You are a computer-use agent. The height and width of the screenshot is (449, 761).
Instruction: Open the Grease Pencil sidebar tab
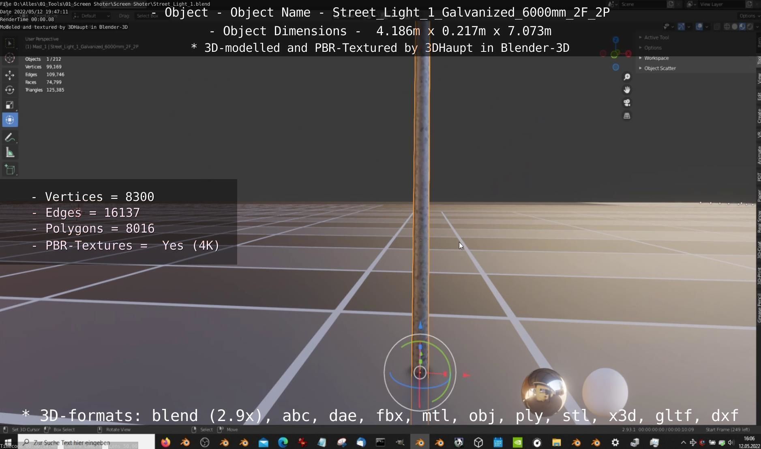point(759,308)
